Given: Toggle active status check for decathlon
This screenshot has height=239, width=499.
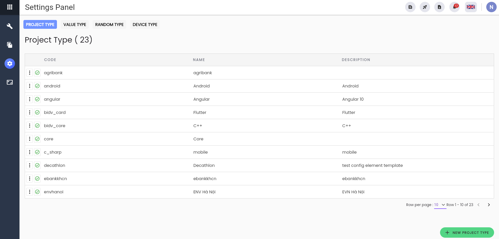Looking at the screenshot, I should (37, 165).
